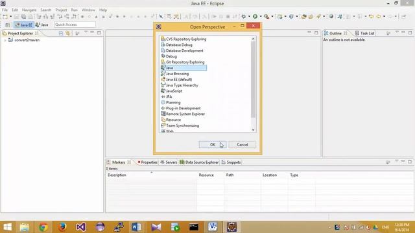Screen dimensions: 415x233
Task: Click the Windows Start button
Action: [7, 227]
